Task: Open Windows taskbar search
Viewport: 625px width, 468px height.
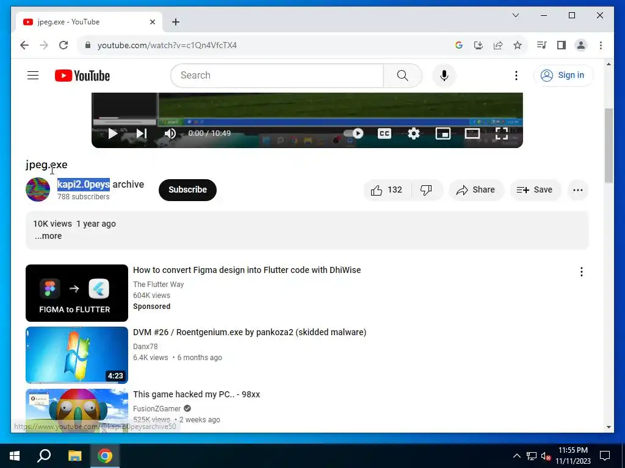Action: point(44,456)
